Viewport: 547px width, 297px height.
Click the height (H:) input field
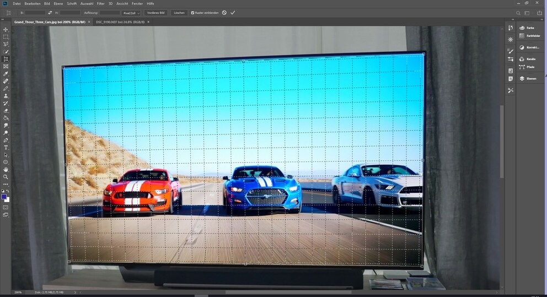pos(70,13)
